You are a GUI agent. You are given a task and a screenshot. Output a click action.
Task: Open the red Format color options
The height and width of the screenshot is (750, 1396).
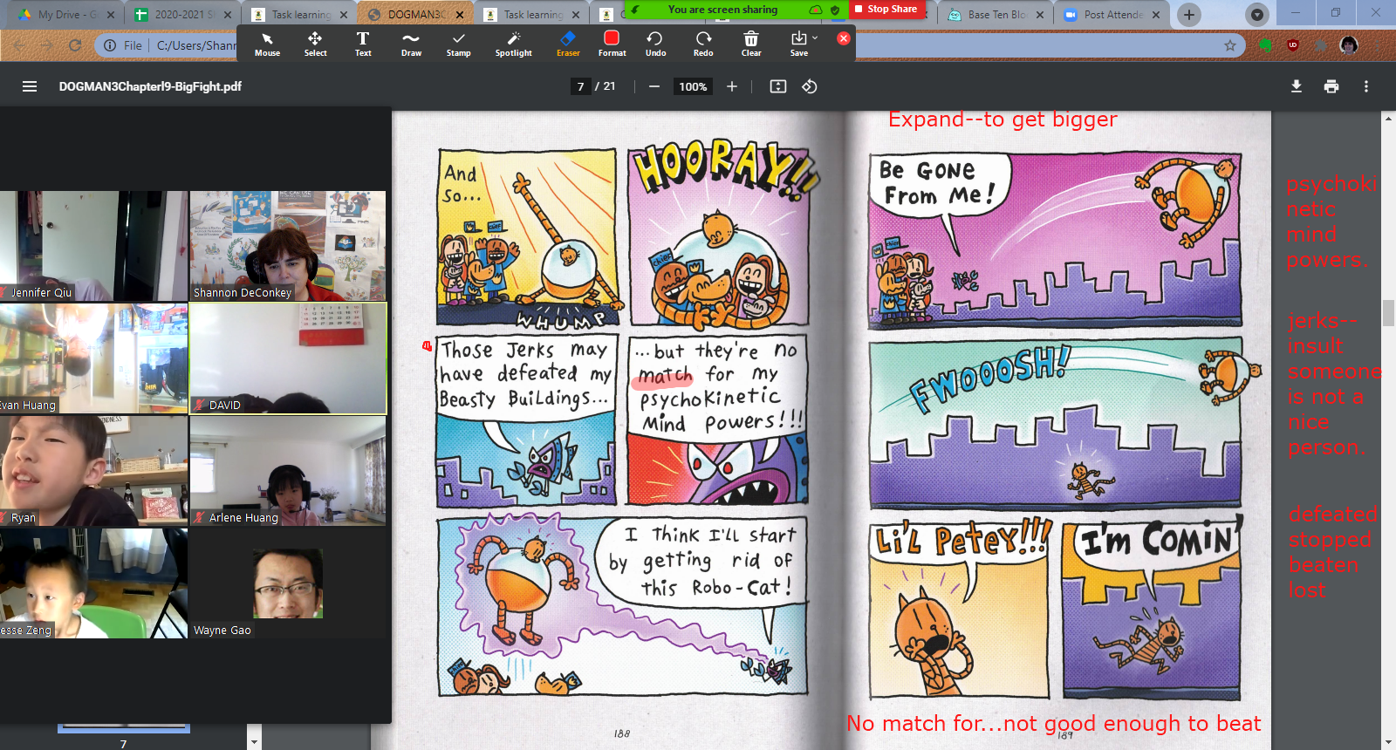point(612,44)
